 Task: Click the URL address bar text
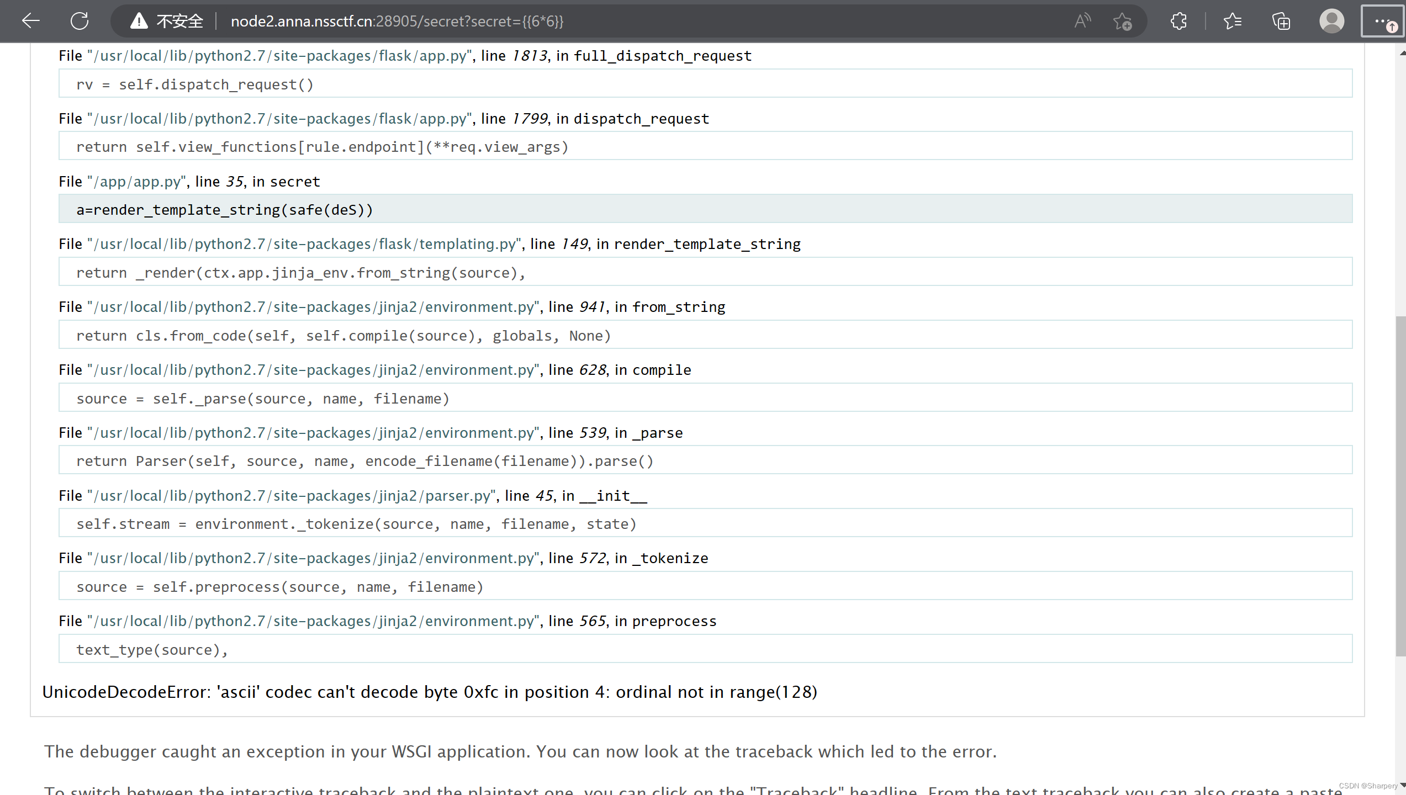pos(397,21)
